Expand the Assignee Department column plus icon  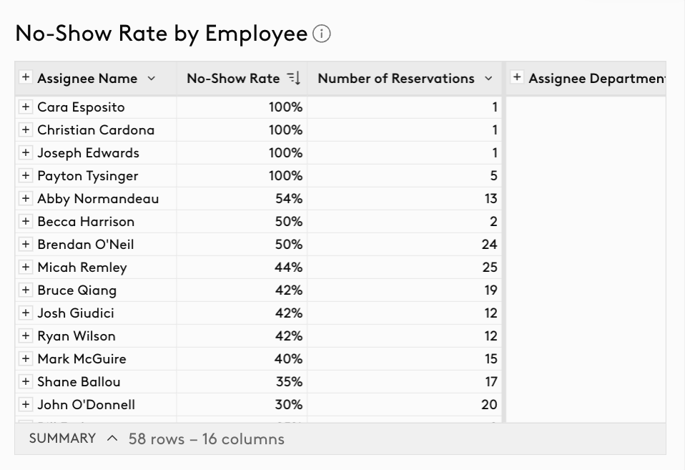point(517,77)
